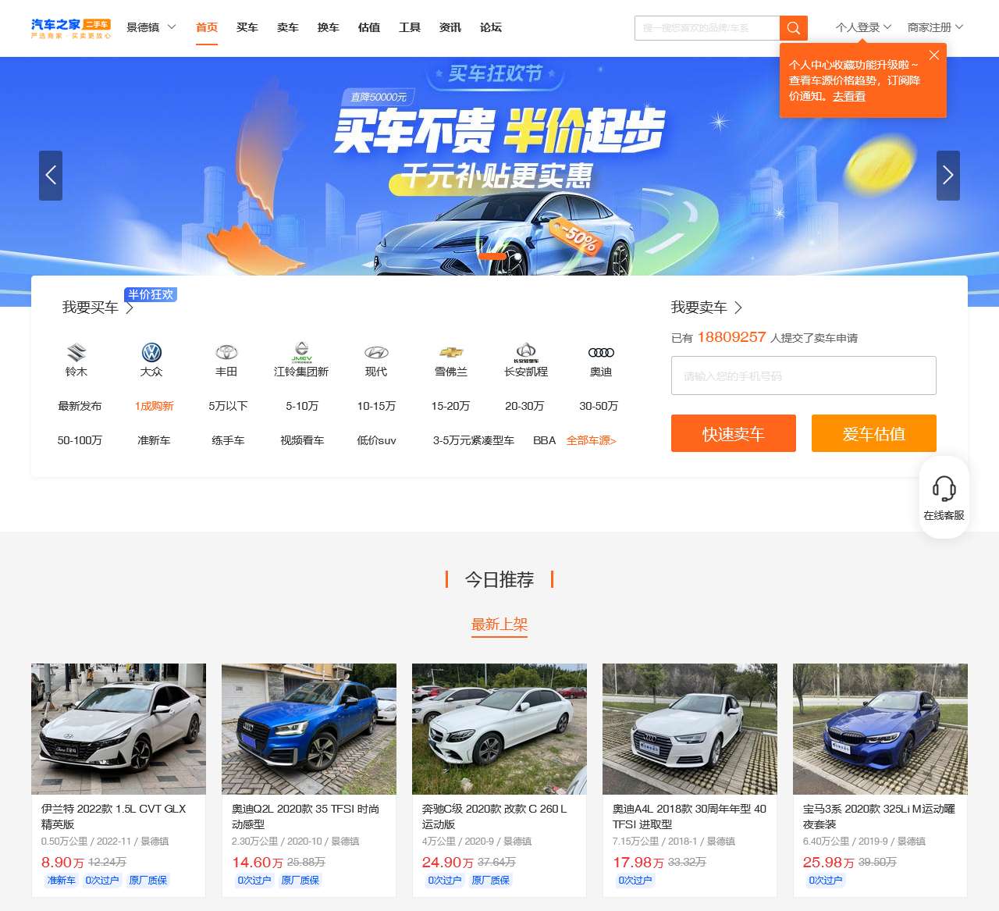
Task: Expand the 个人登录 dropdown
Action: click(x=863, y=27)
